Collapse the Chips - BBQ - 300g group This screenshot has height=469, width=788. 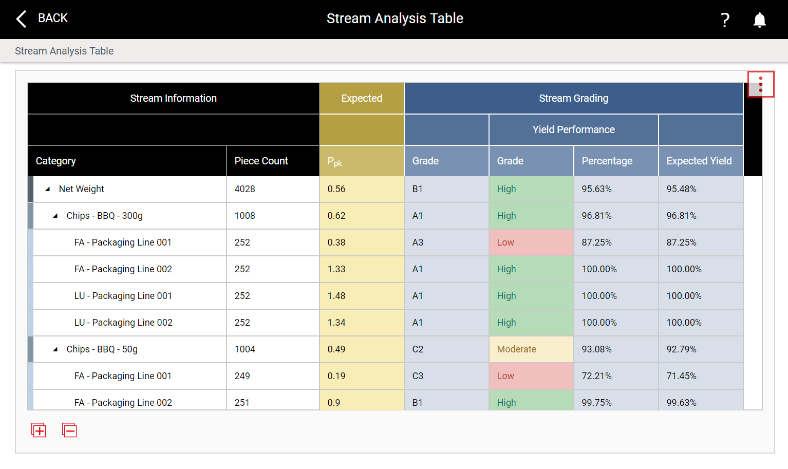click(55, 216)
